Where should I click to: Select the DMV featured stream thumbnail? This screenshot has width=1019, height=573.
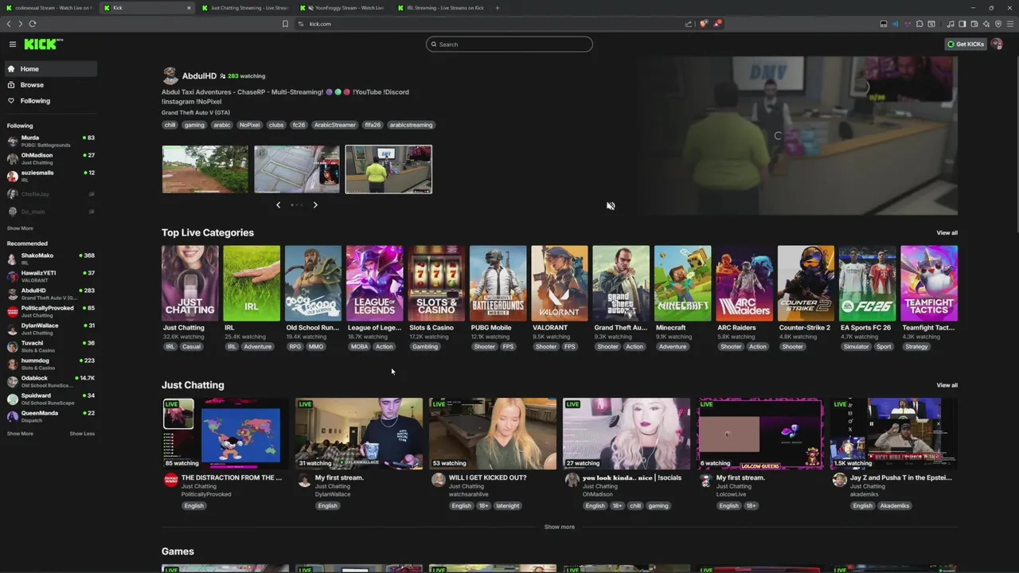388,169
